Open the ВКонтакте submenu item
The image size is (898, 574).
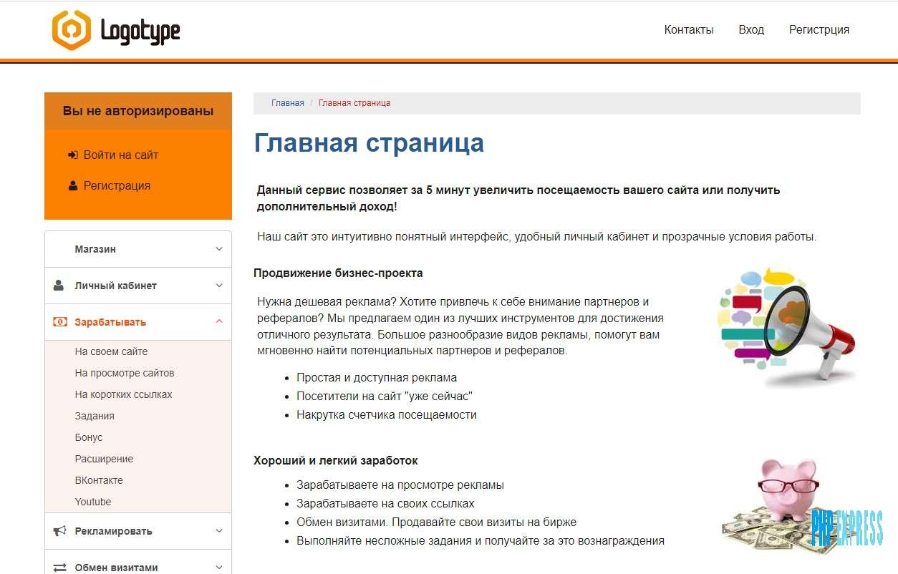[99, 480]
